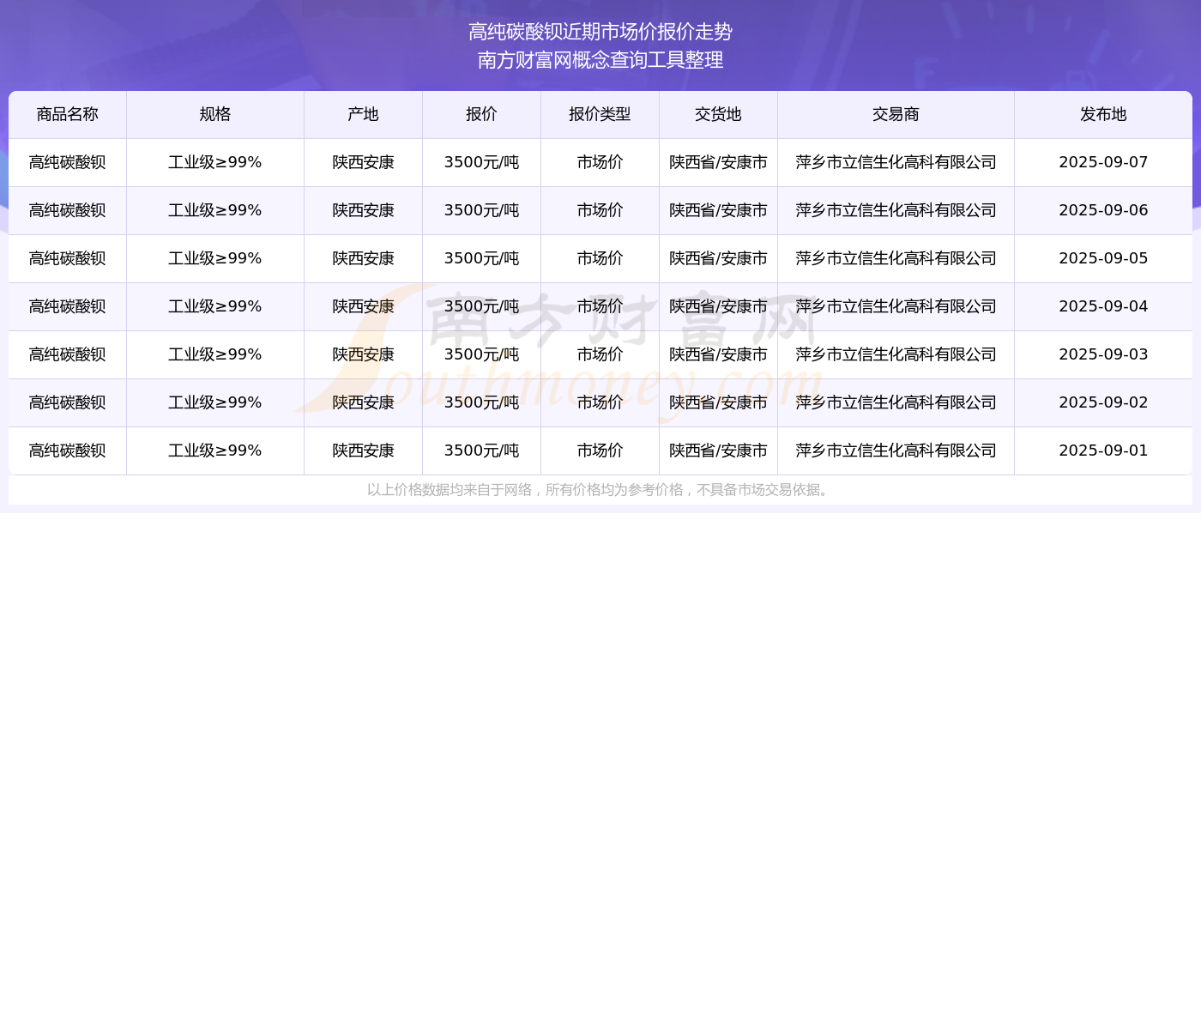Select the 报价类型 column header

click(600, 115)
